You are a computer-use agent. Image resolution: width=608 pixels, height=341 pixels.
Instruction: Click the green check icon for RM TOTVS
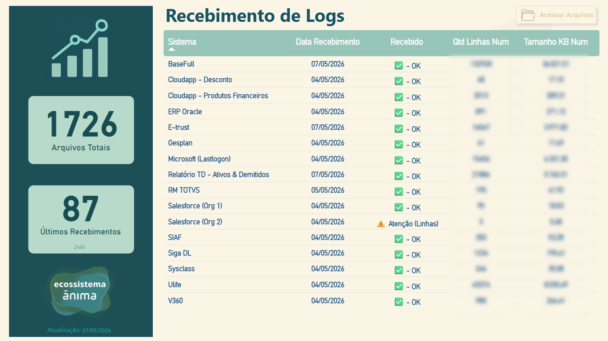pyautogui.click(x=399, y=192)
